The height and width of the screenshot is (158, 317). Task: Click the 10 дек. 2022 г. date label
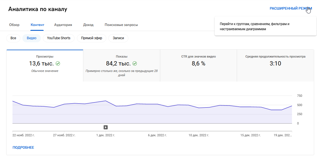coord(199,135)
